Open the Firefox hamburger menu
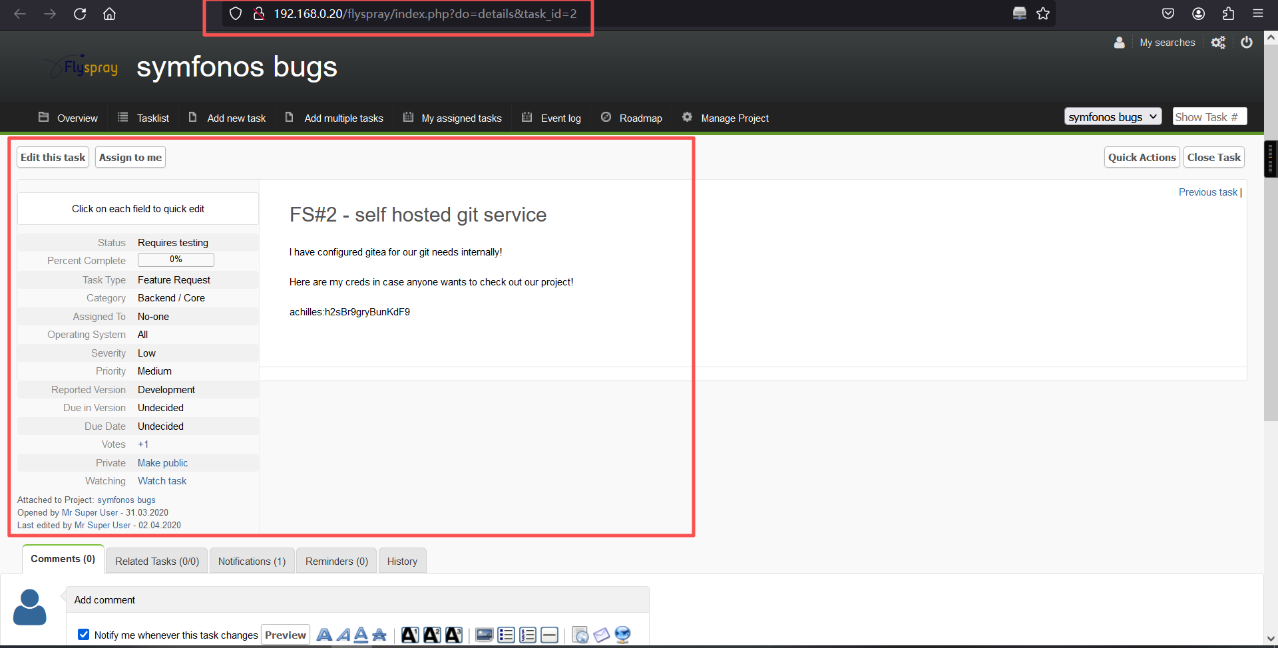Viewport: 1278px width, 648px height. click(x=1258, y=13)
